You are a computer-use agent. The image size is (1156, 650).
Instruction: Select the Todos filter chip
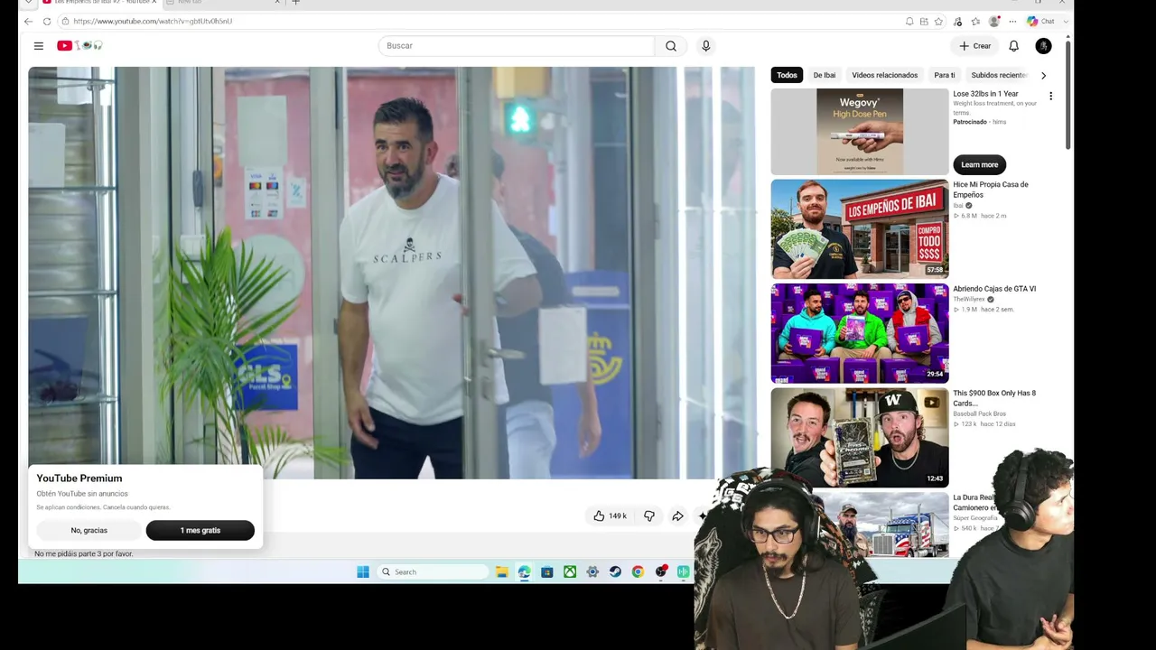click(787, 75)
